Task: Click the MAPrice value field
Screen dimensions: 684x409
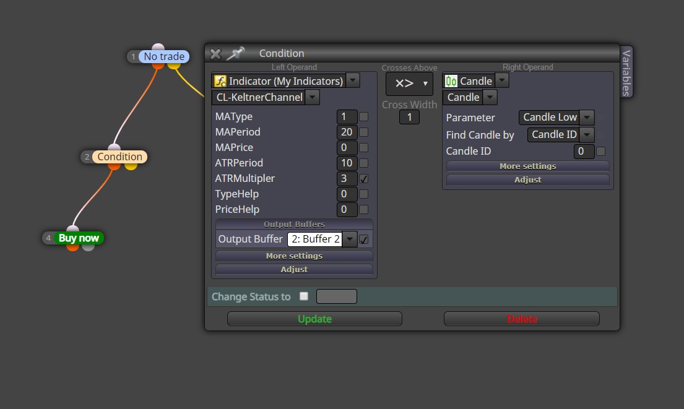Action: (347, 148)
